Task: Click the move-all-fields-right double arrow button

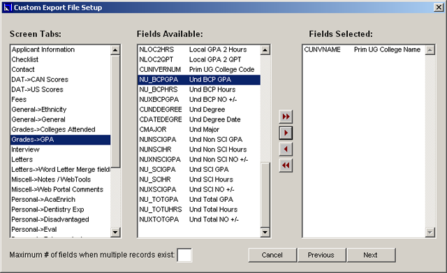Action: [x=286, y=117]
